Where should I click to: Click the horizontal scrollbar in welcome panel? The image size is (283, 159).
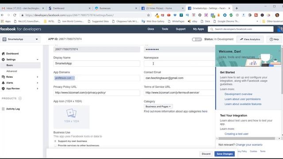click(x=247, y=138)
